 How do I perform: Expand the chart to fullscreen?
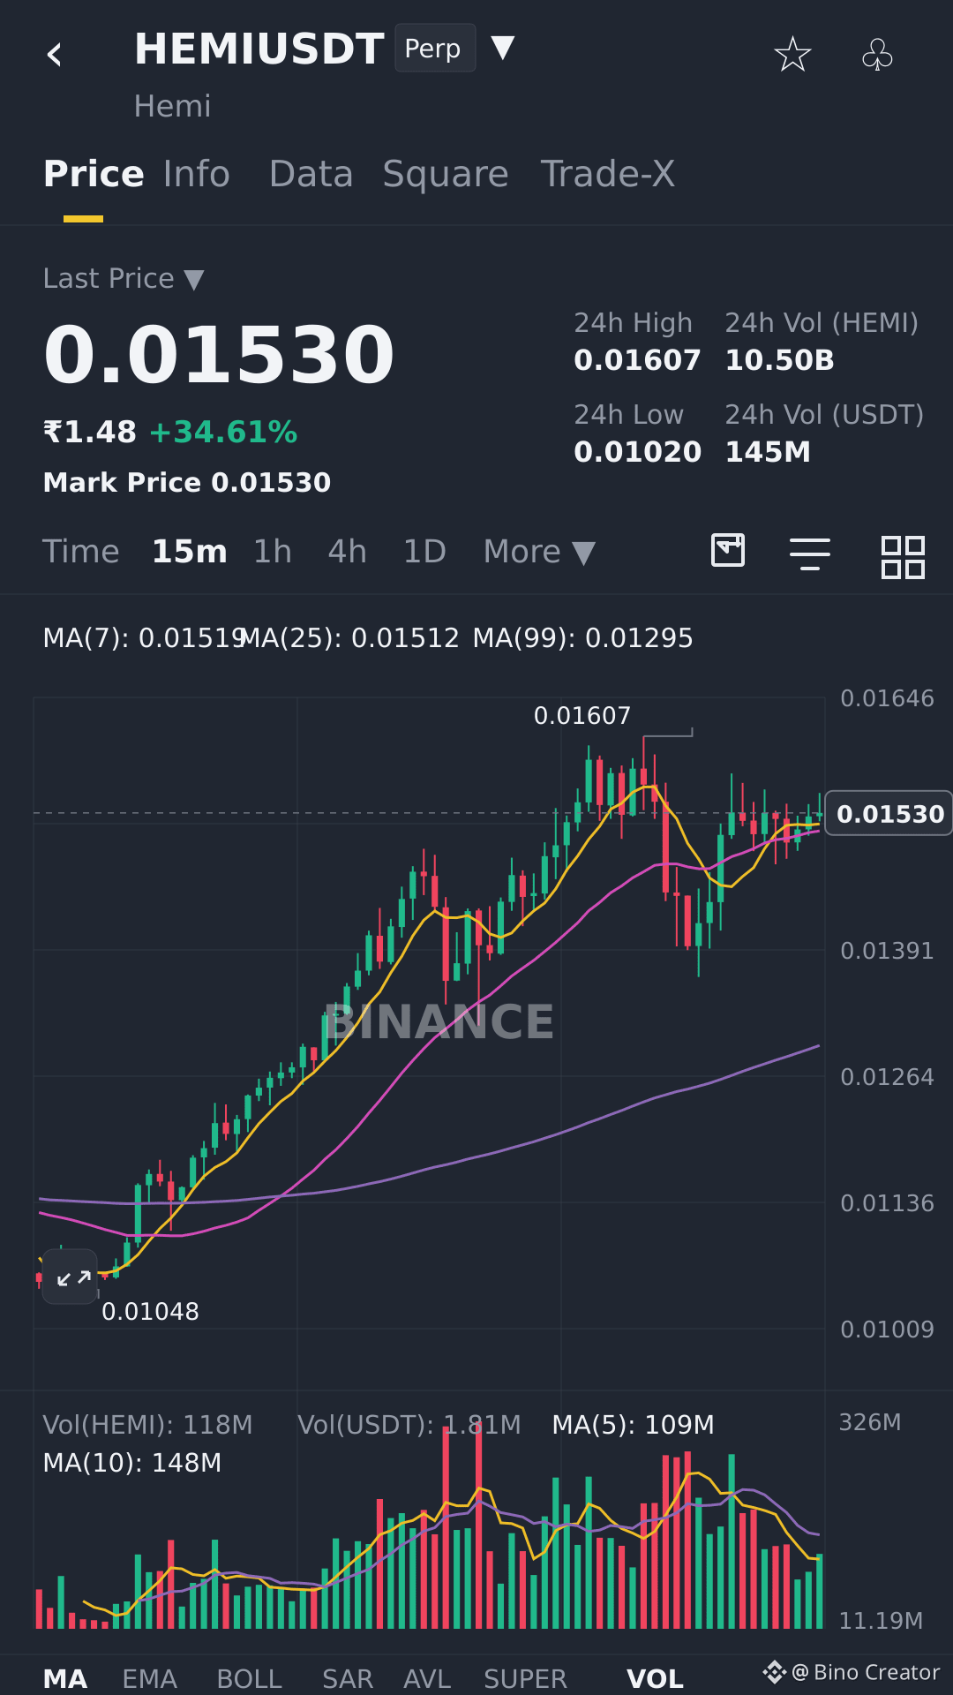[x=71, y=1277]
